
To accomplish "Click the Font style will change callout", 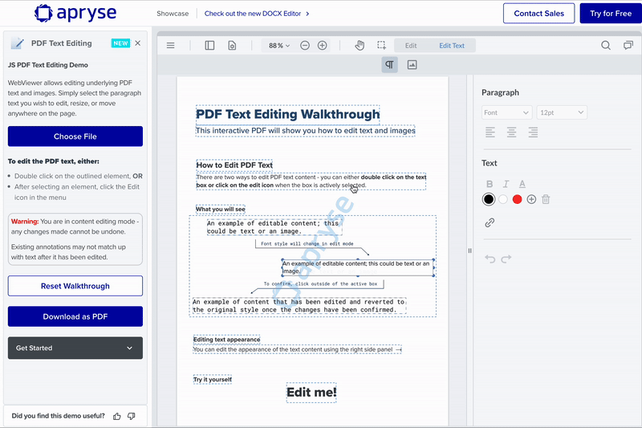I will 307,243.
